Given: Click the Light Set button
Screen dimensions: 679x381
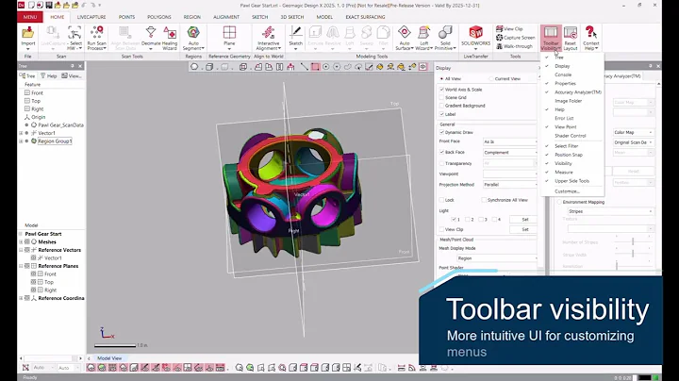Looking at the screenshot, I should [x=525, y=219].
